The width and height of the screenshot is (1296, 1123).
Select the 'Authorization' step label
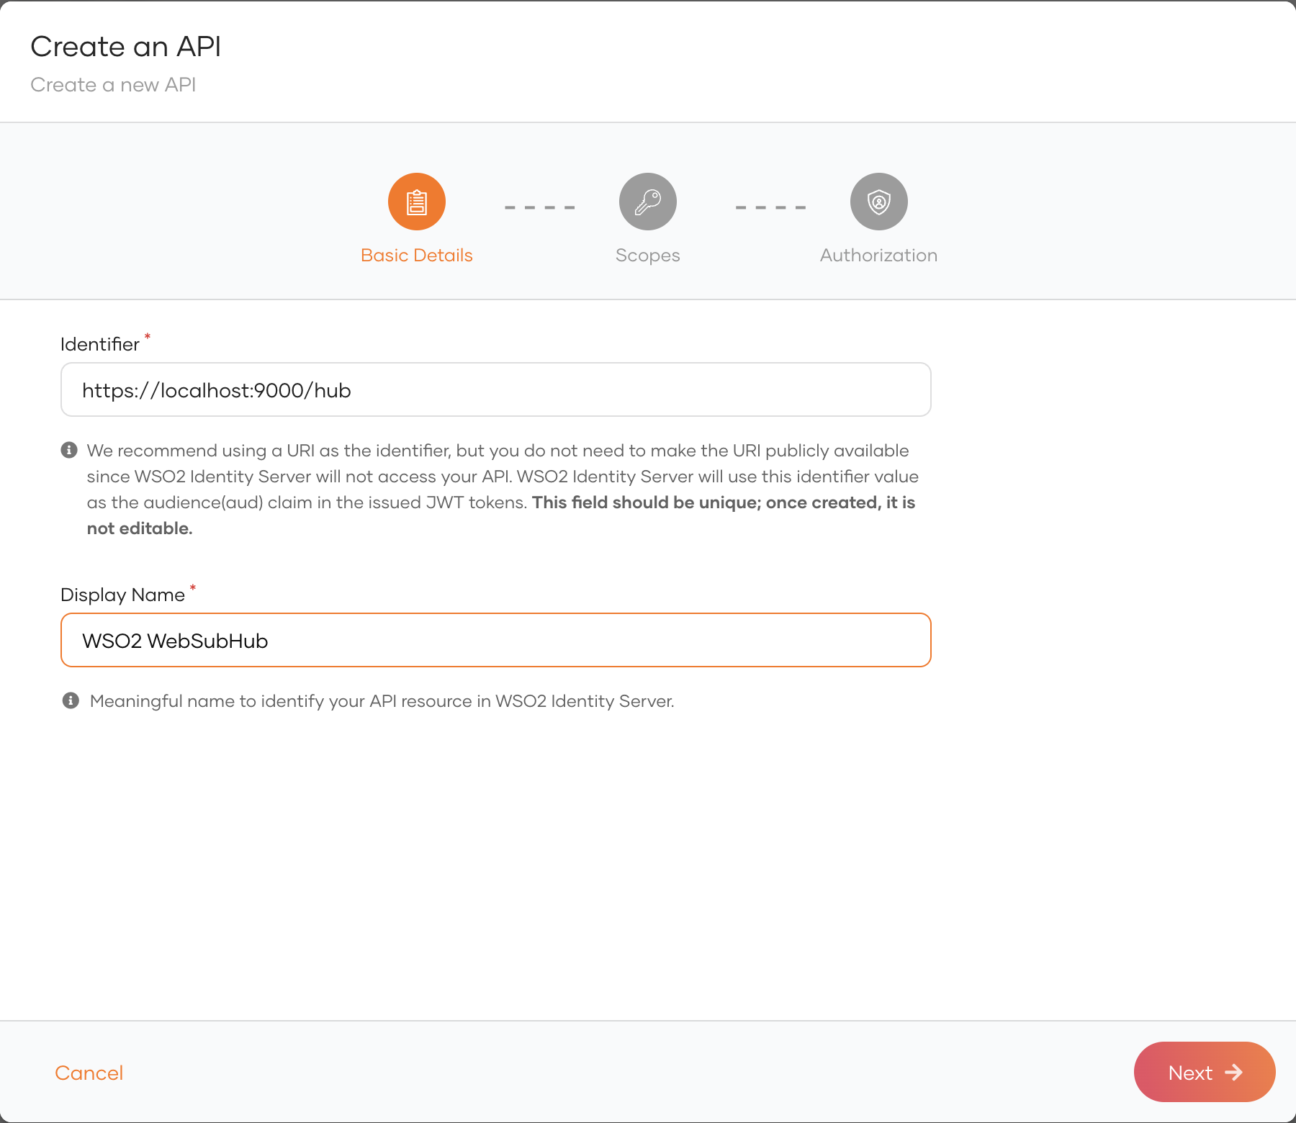878,256
